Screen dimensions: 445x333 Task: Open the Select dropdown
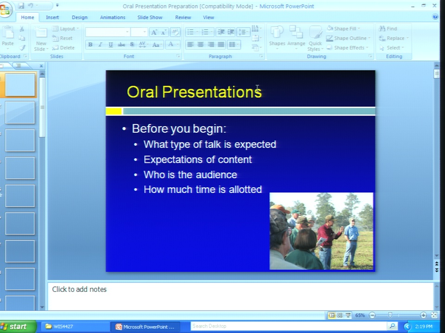click(x=391, y=48)
